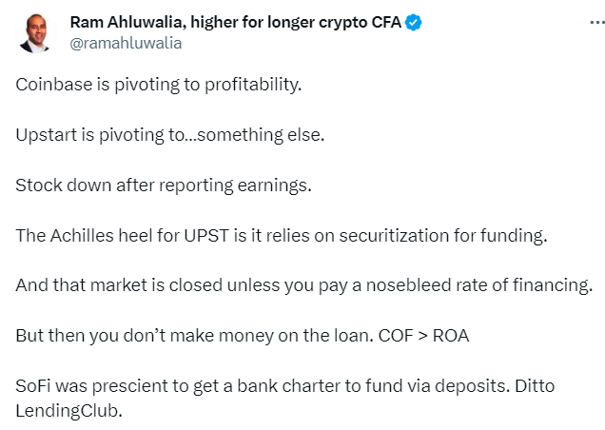The image size is (605, 430).
Task: Open the tweet's more options ellipsis menu
Action: click(597, 23)
